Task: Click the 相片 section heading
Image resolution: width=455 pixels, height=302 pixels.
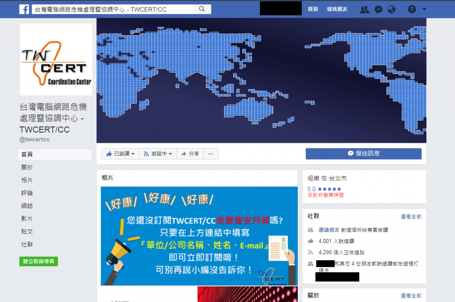Action: (108, 178)
